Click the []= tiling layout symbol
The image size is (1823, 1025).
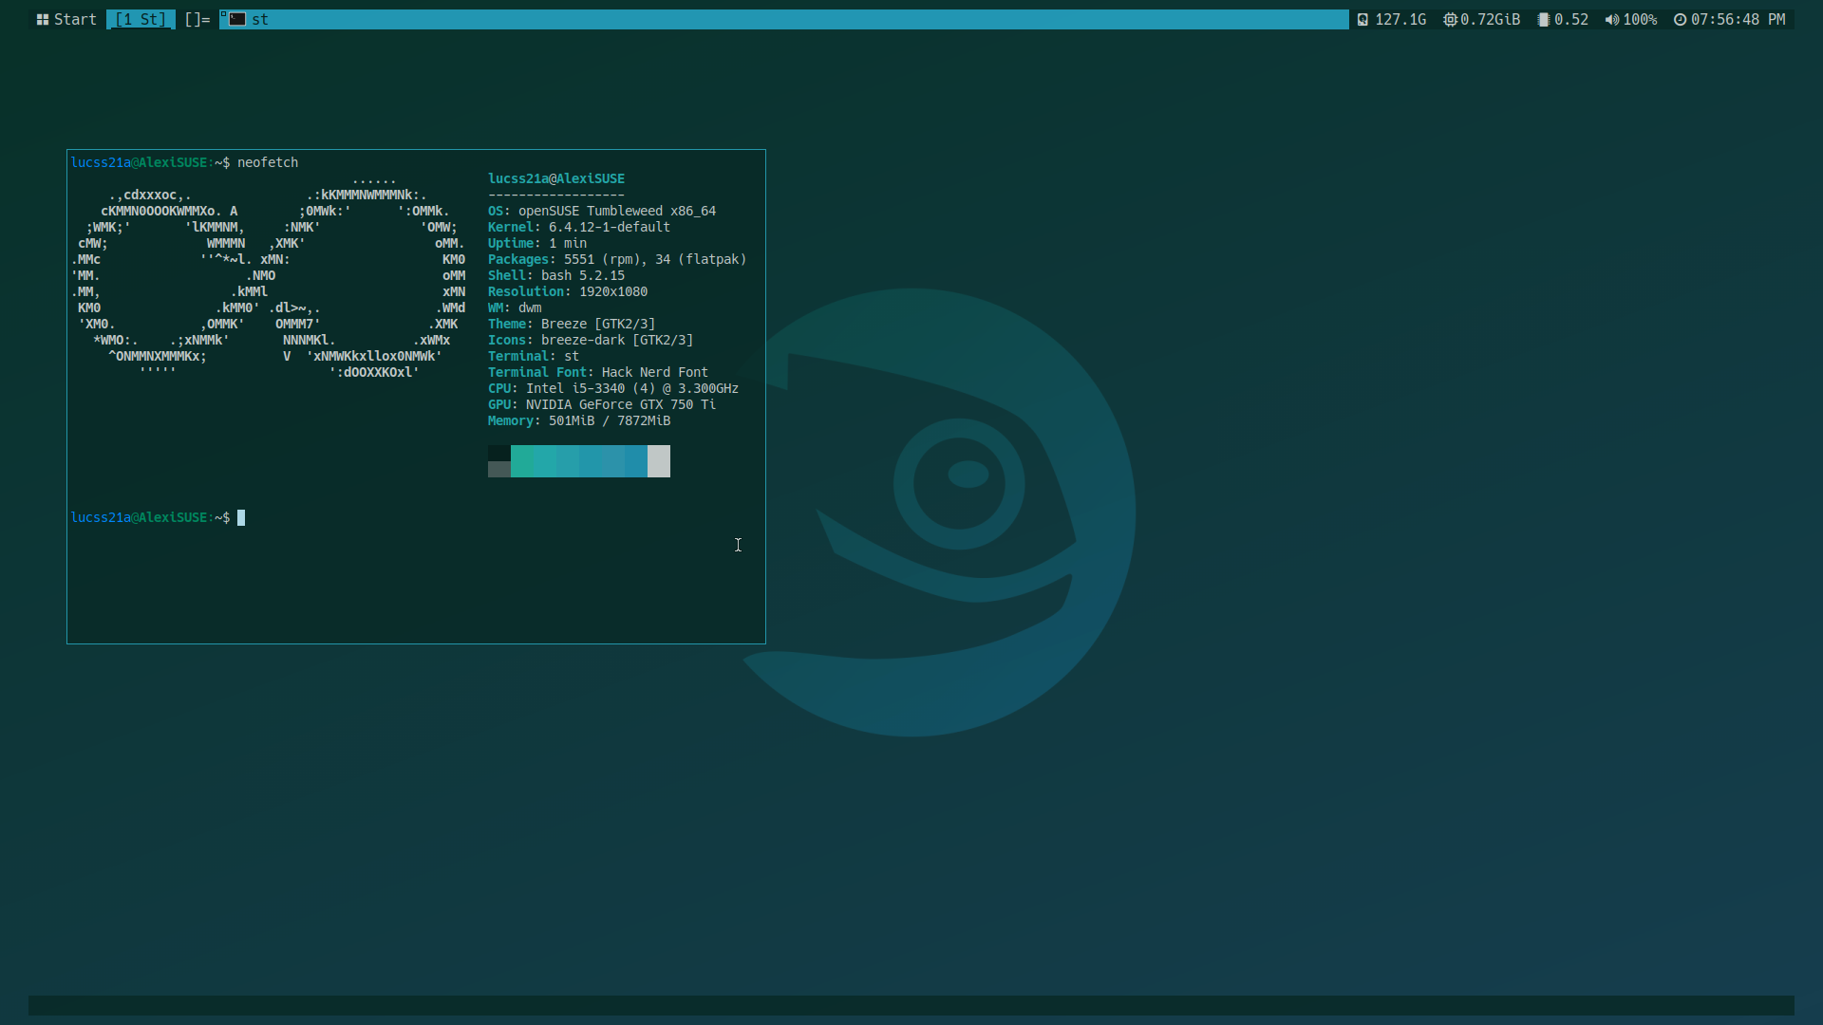point(197,19)
